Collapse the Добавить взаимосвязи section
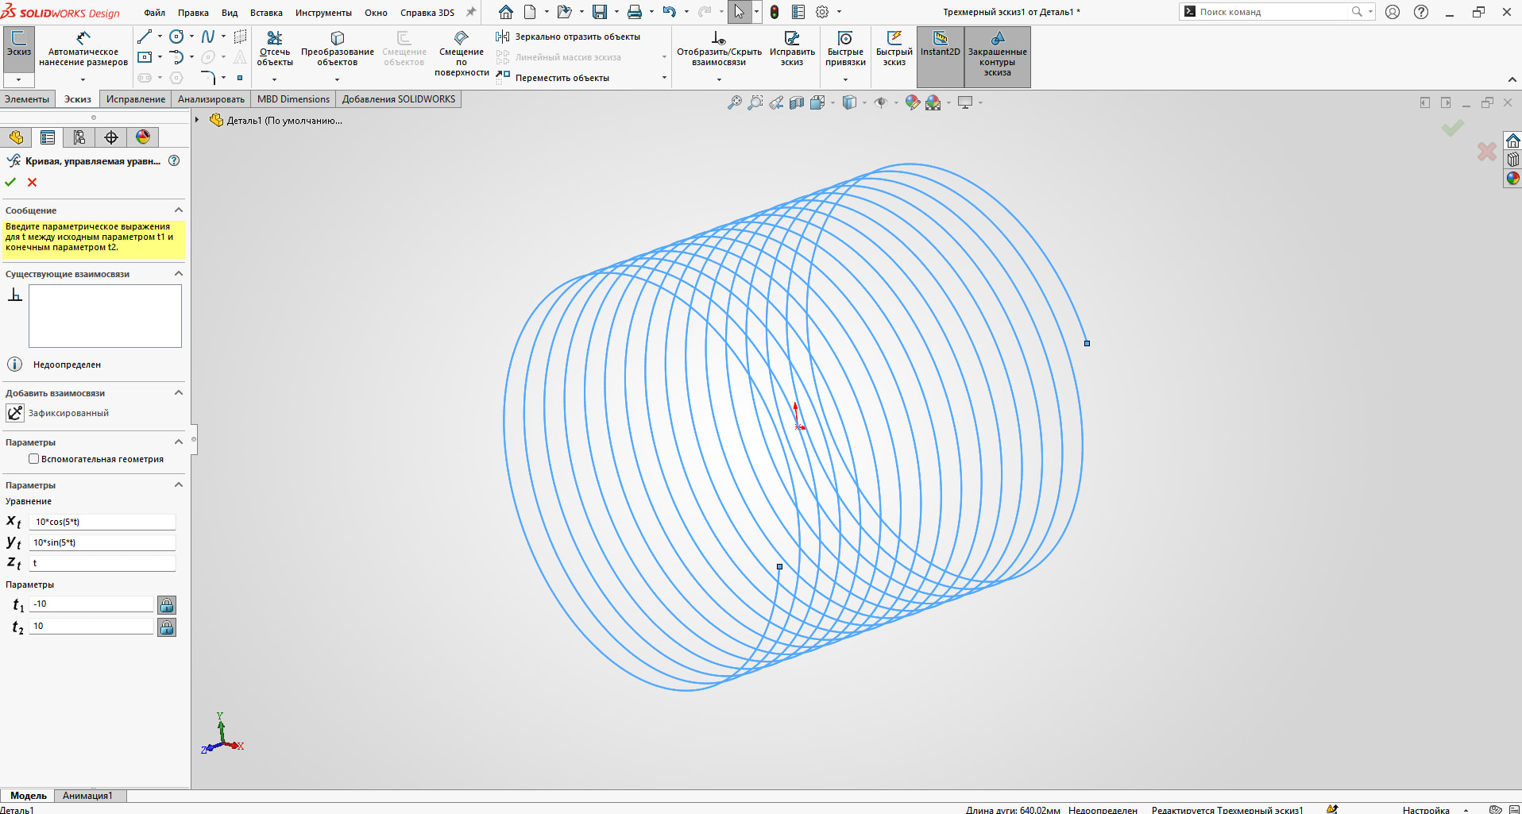 [x=179, y=393]
